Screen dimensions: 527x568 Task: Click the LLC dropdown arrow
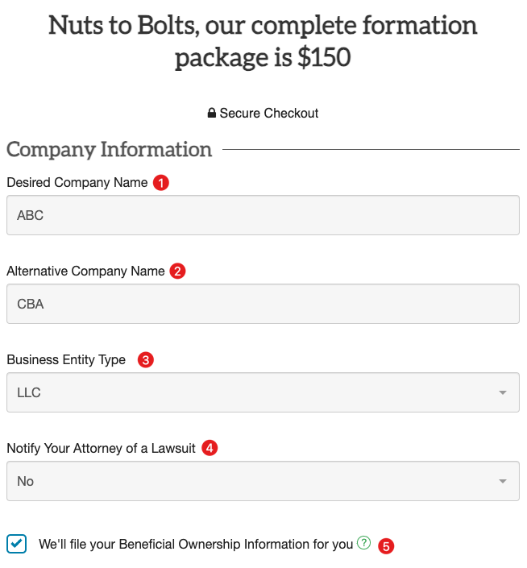tap(502, 392)
